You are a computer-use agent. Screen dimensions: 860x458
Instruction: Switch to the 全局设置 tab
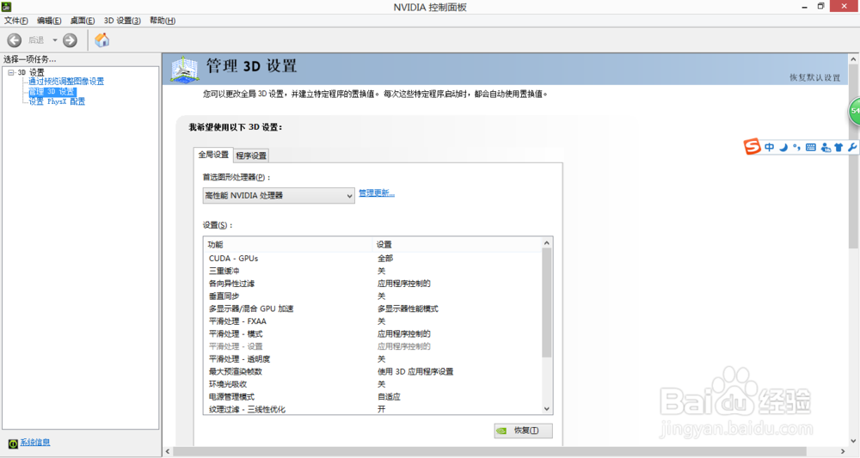[x=213, y=155]
